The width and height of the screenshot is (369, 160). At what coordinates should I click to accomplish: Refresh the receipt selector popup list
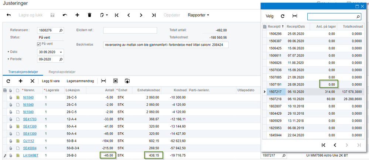pyautogui.click(x=283, y=16)
